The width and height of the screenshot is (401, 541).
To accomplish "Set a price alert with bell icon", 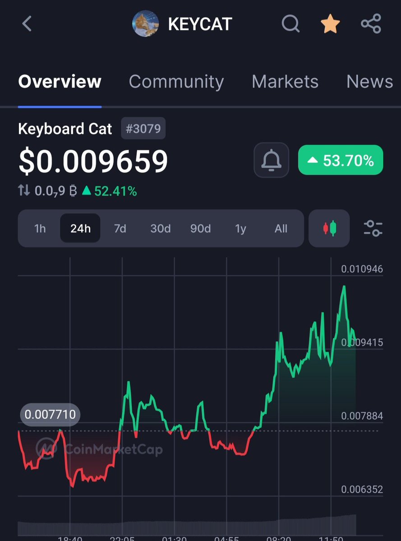I will coord(271,160).
